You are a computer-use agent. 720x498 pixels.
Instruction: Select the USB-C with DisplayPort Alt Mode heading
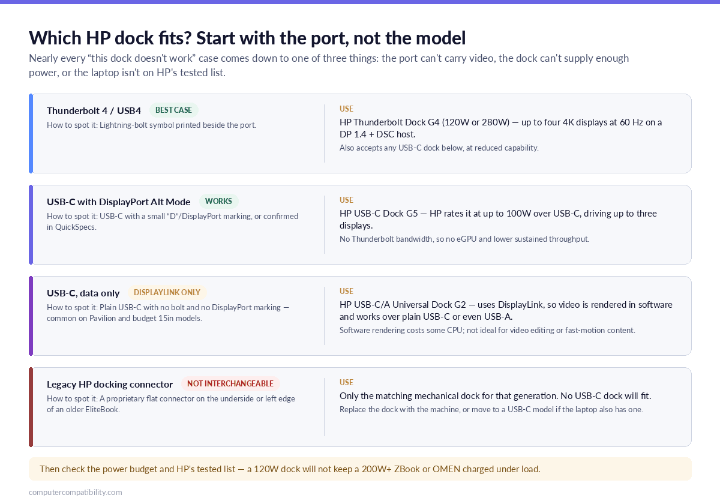(119, 202)
